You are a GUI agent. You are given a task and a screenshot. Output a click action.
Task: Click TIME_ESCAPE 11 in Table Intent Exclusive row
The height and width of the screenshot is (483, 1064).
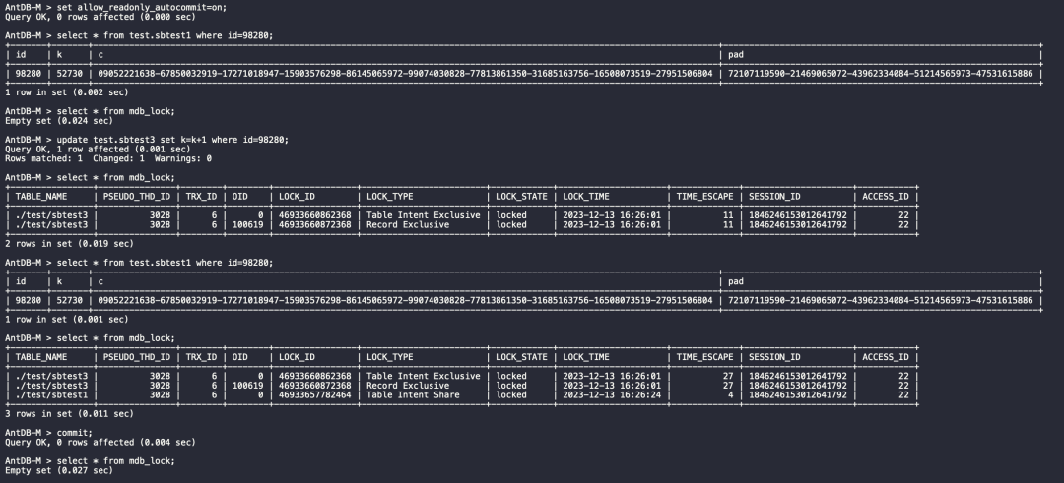click(x=728, y=215)
